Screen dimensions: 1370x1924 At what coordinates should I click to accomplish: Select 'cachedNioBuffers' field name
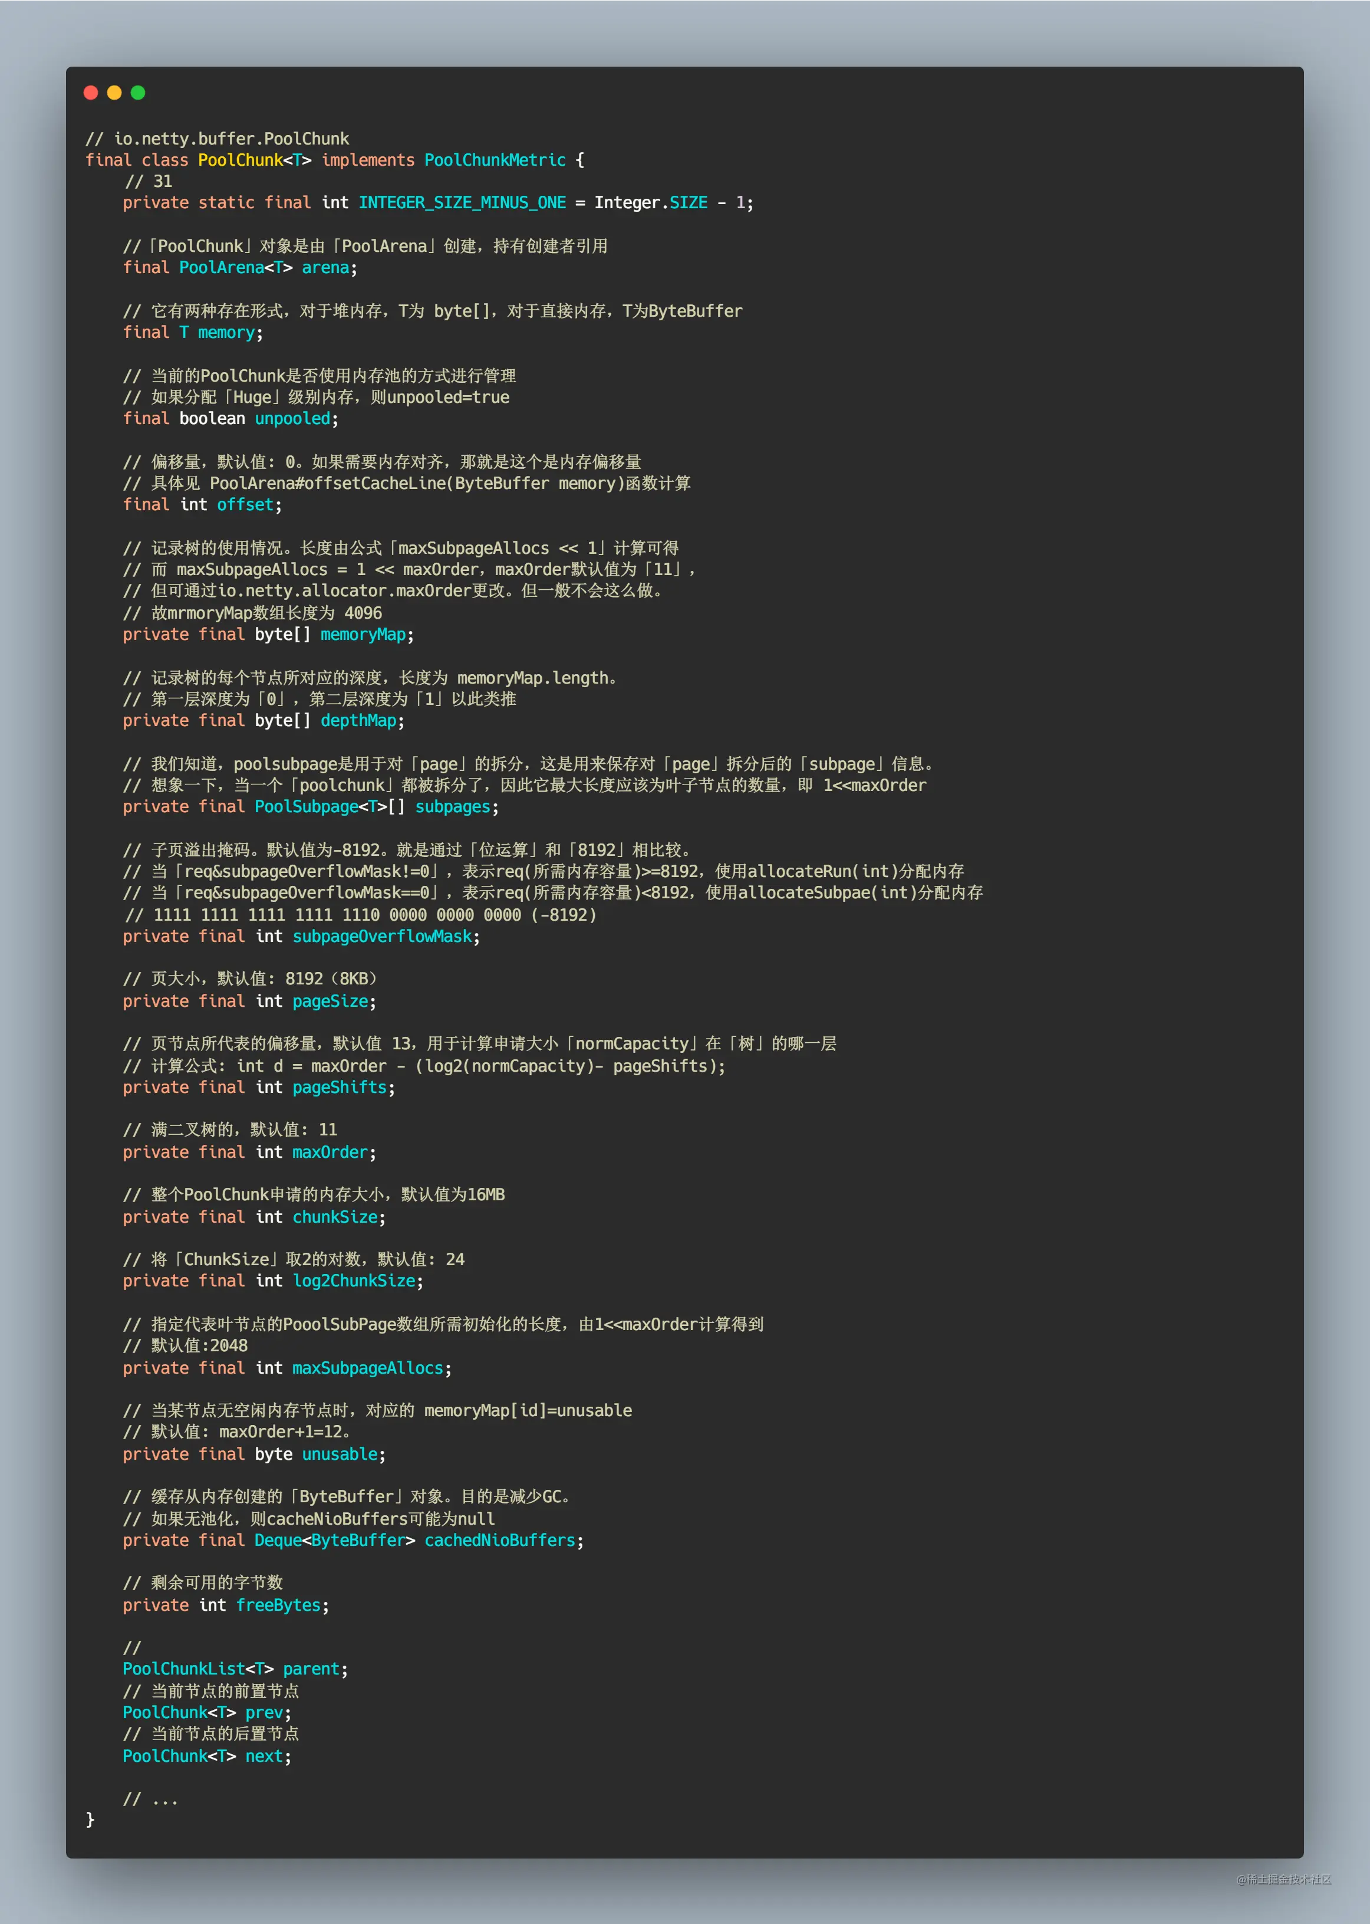coord(500,1540)
